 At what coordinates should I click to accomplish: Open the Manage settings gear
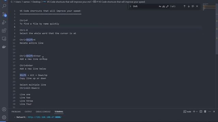[x=4, y=117]
